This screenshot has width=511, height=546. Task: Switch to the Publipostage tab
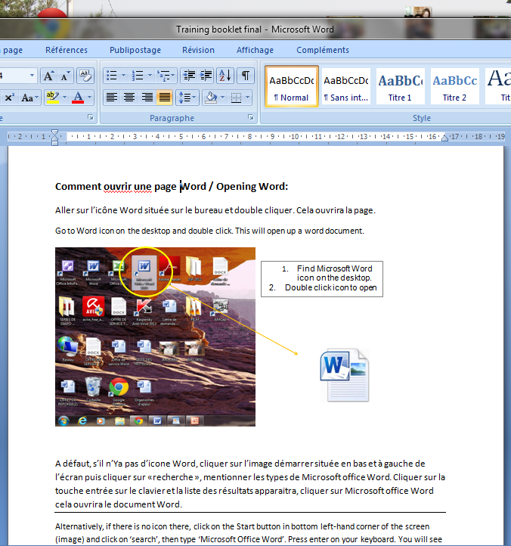[135, 50]
